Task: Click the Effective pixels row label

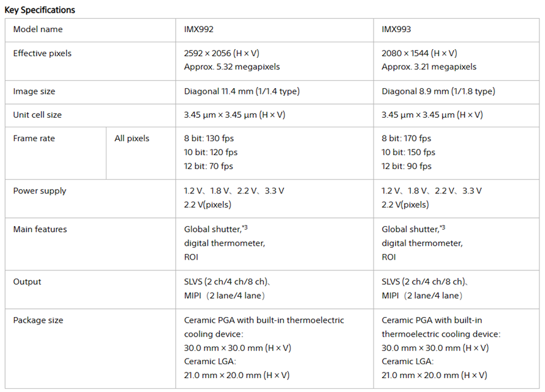Action: point(42,54)
